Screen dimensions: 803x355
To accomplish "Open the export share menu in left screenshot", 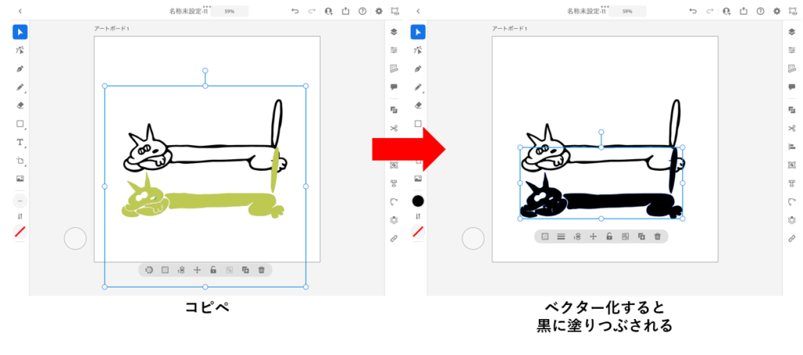I will tap(345, 11).
